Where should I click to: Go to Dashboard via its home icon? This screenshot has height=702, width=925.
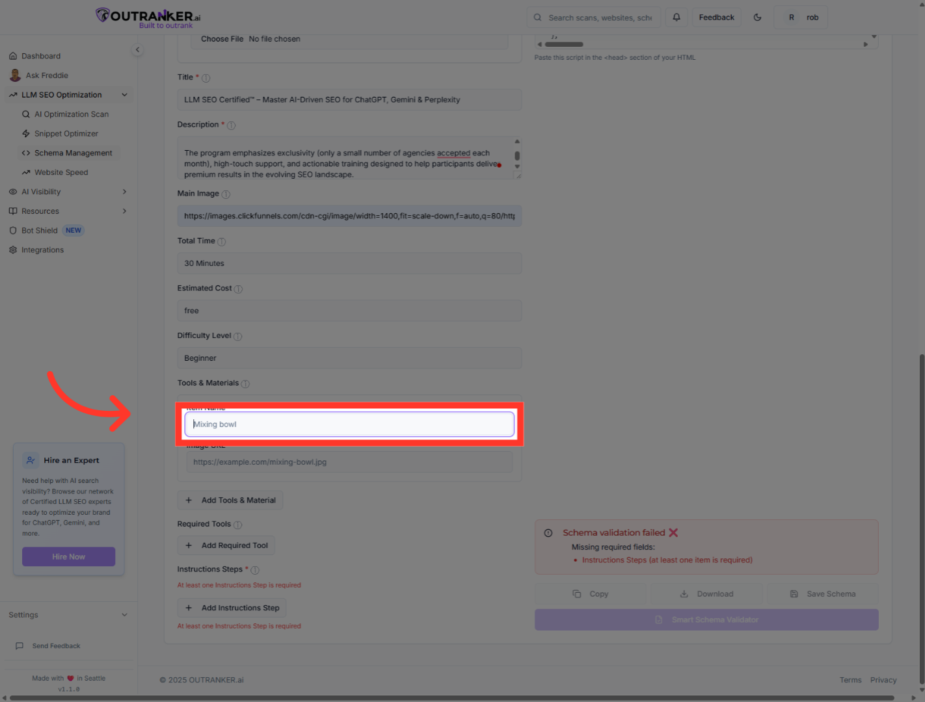click(13, 56)
